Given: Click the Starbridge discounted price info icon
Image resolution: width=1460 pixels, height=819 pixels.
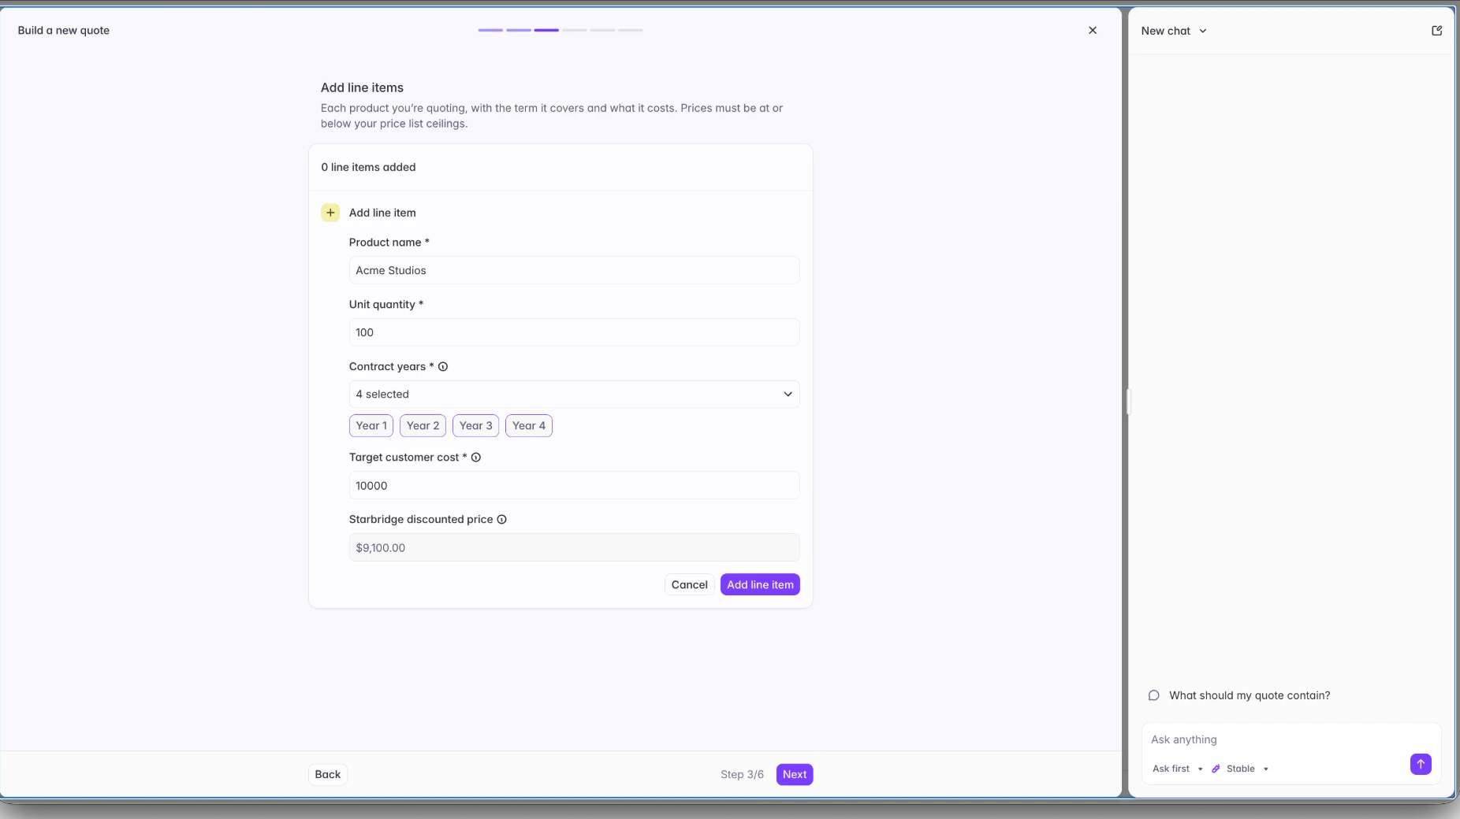Looking at the screenshot, I should 501,519.
